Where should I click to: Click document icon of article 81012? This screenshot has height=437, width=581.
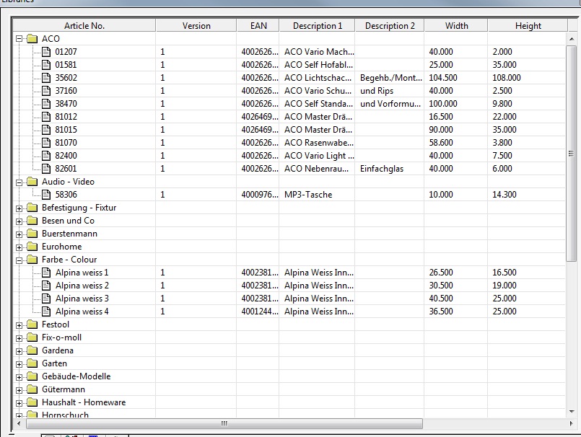pyautogui.click(x=46, y=116)
